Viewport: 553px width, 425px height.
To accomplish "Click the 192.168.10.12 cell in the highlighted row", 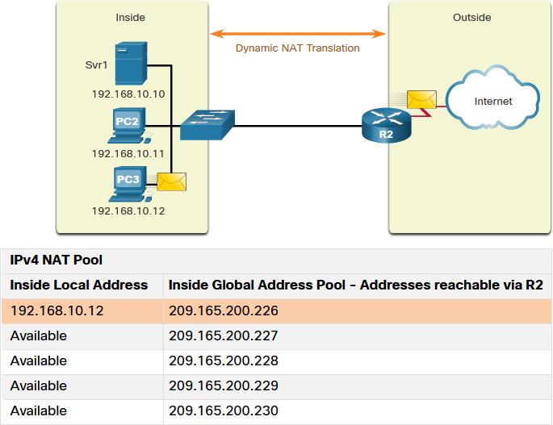I will click(x=82, y=310).
